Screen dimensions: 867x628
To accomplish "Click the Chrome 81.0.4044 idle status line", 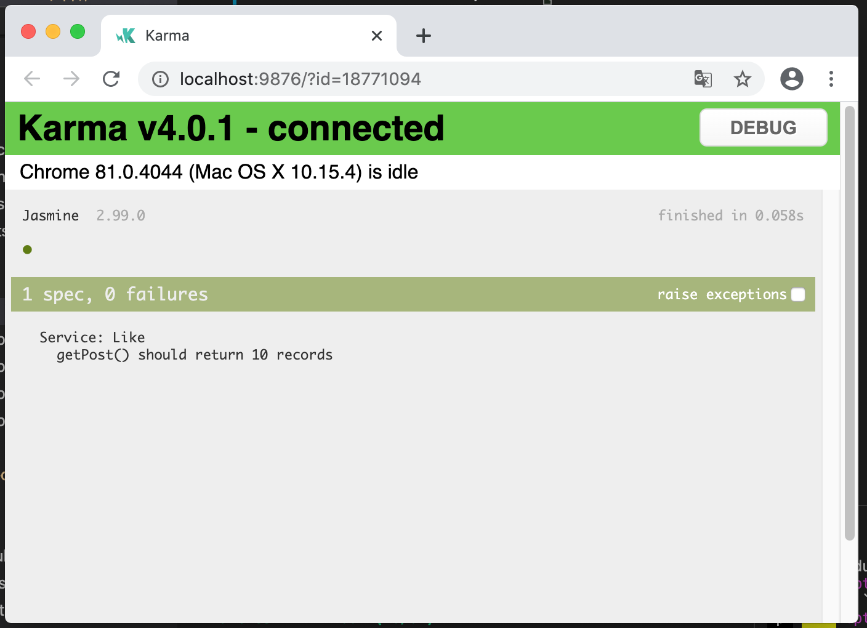I will 219,172.
